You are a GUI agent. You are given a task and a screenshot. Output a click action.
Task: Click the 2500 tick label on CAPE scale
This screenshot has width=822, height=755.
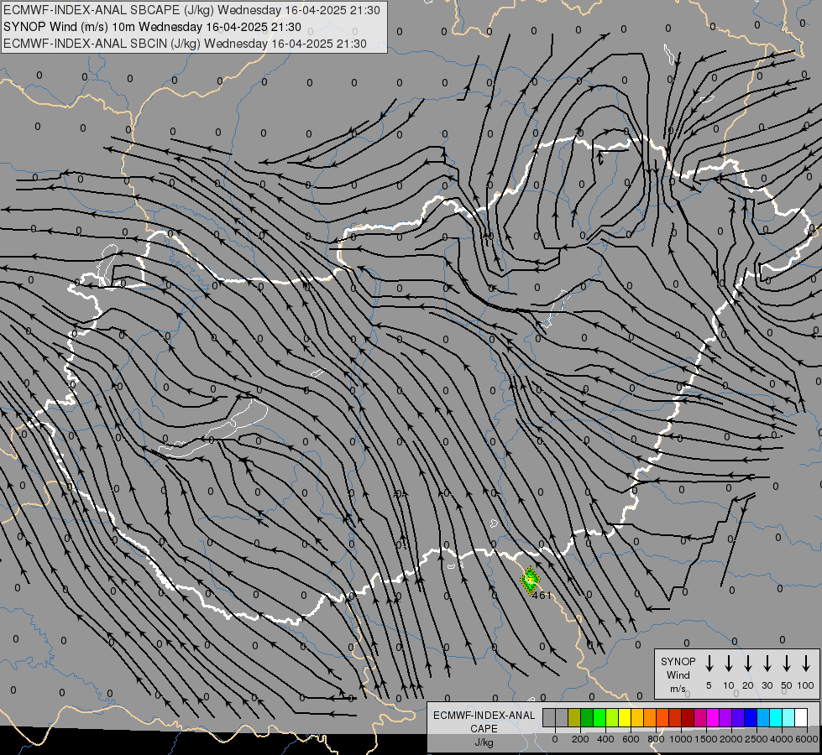click(x=757, y=739)
